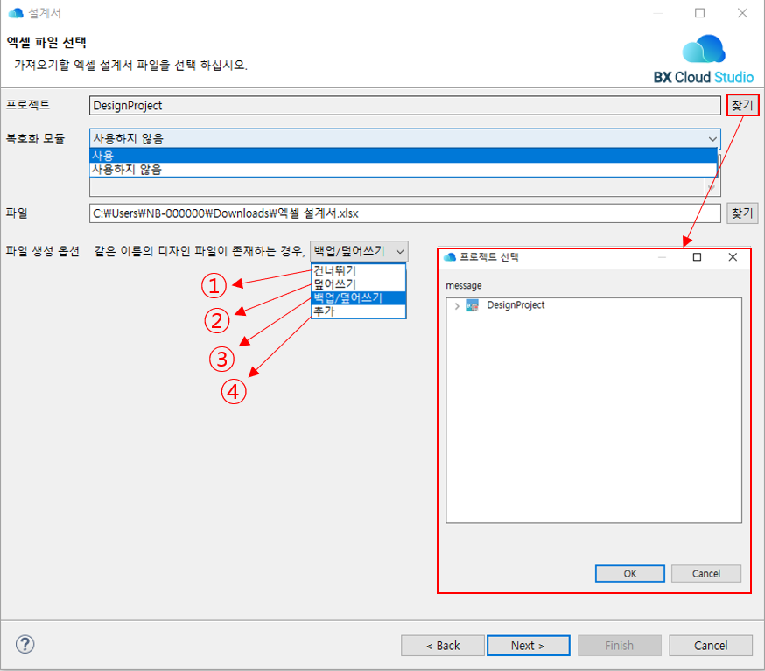765x671 pixels.
Task: Expand the DesignProject tree node
Action: (456, 305)
